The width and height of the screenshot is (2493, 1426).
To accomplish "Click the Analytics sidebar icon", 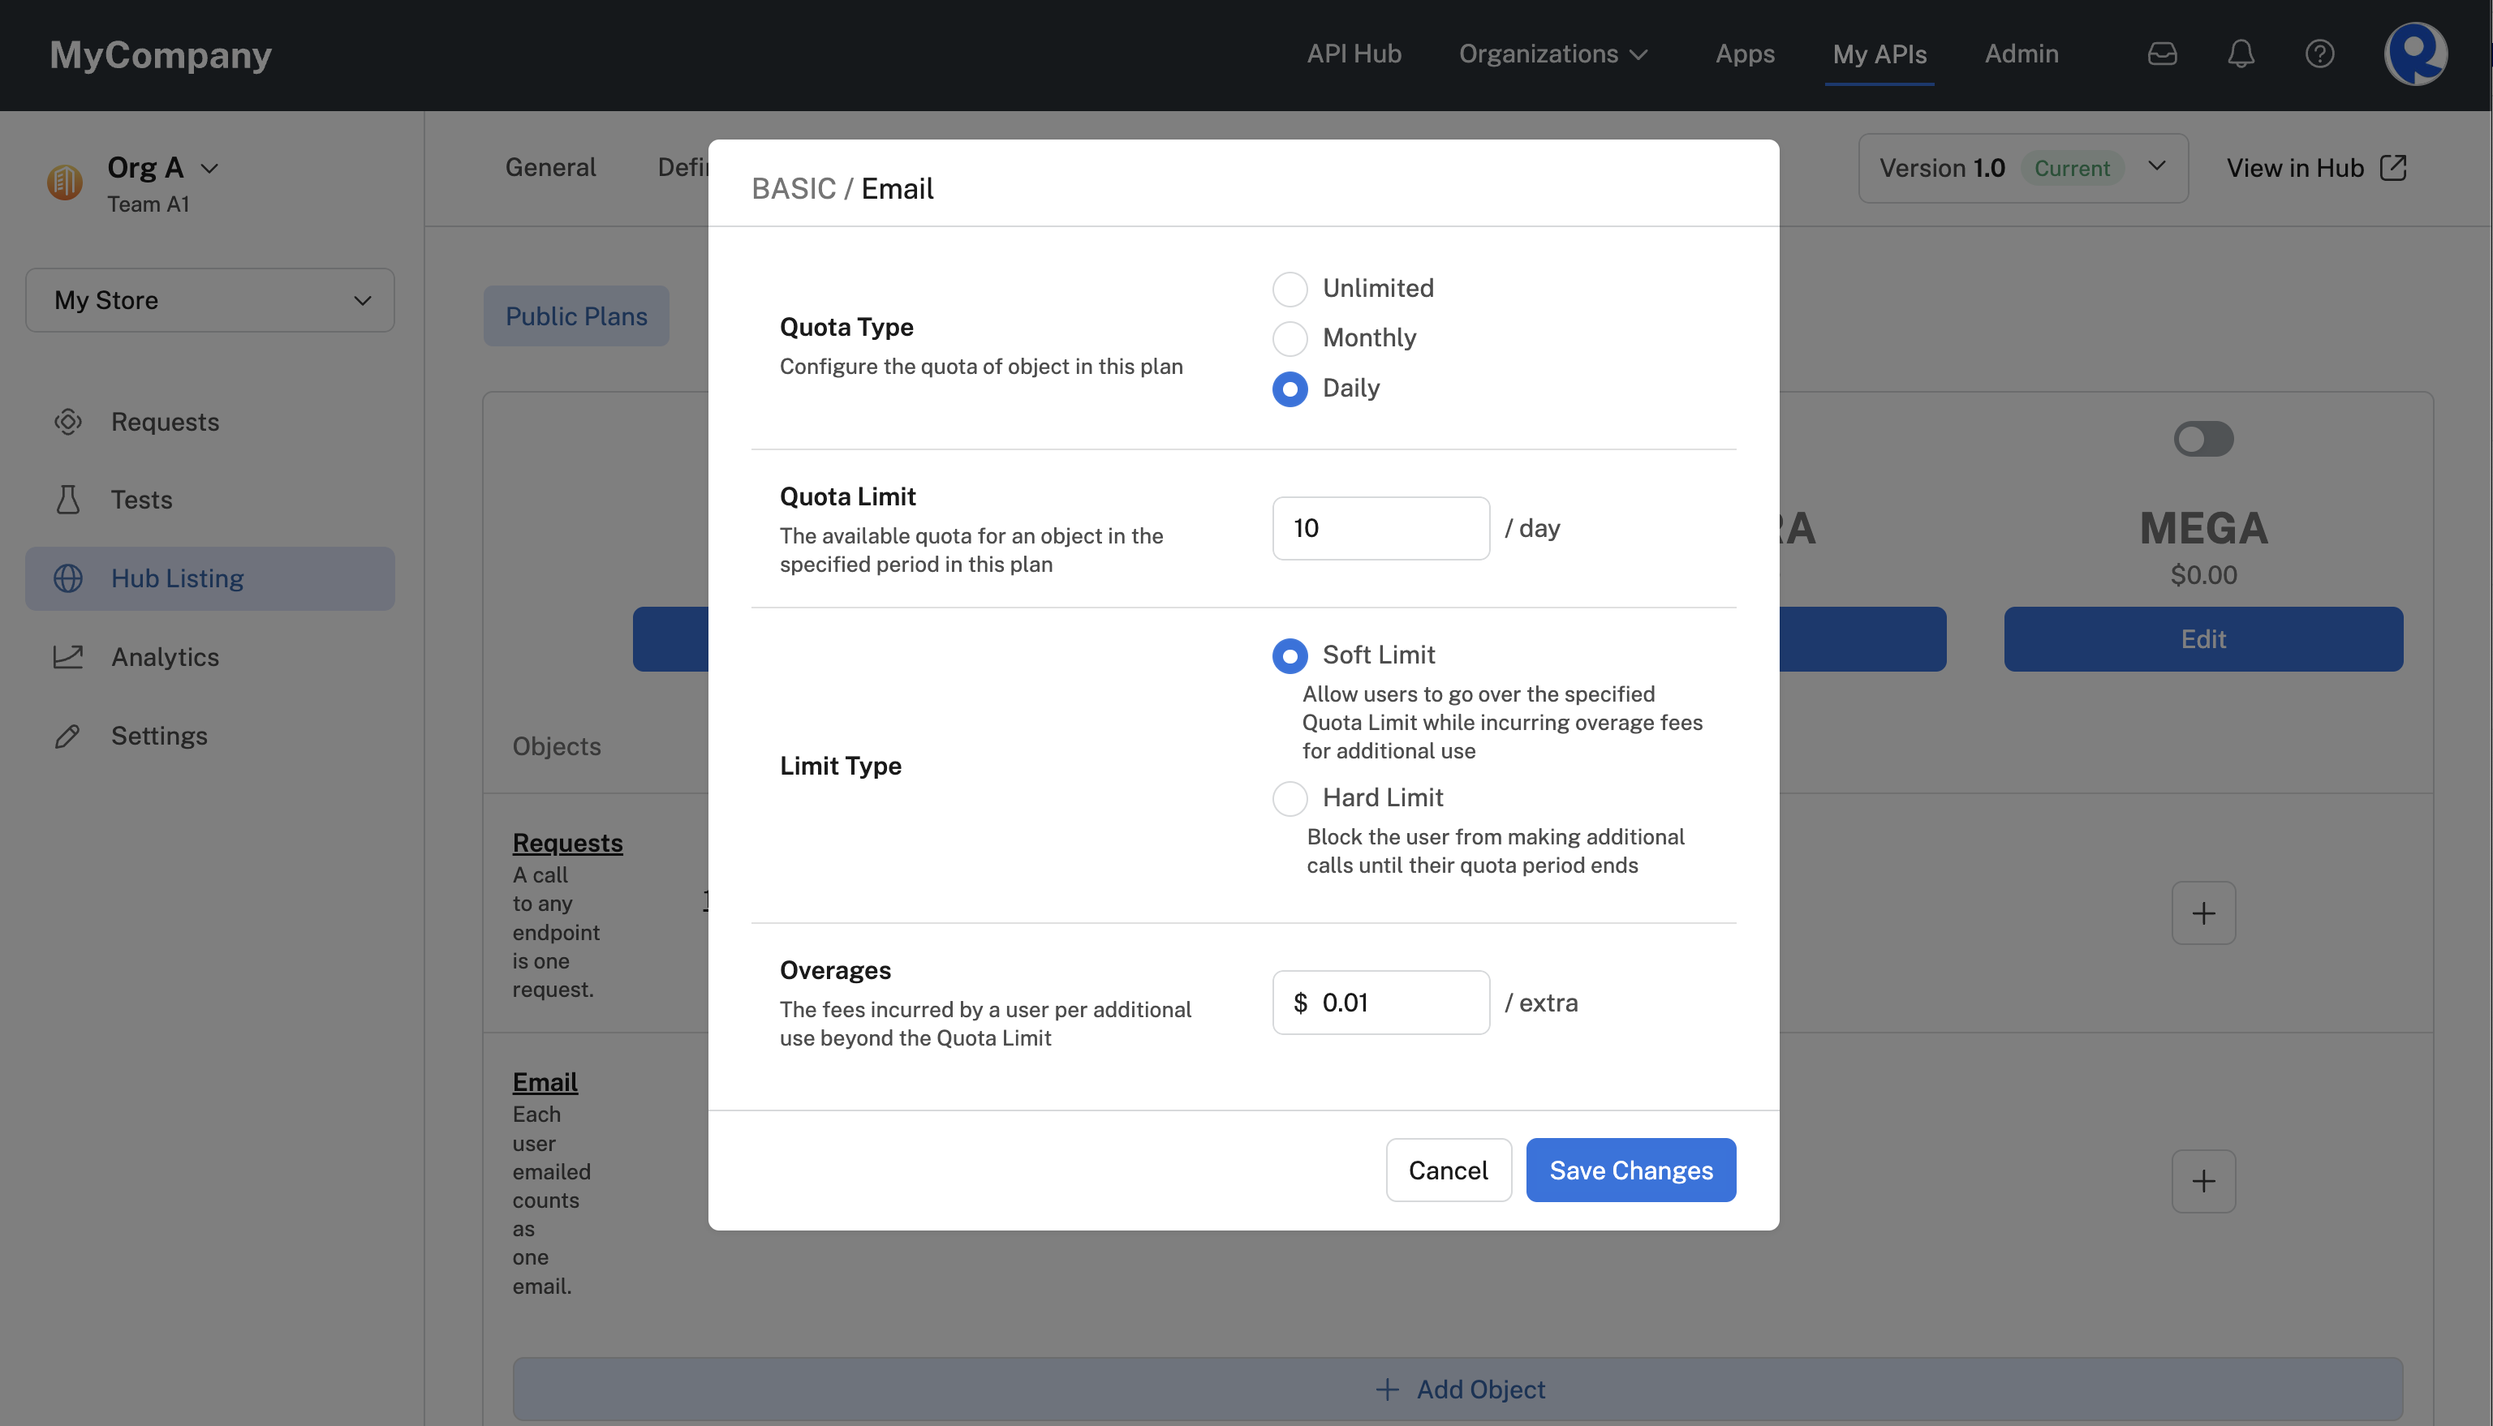I will (x=65, y=657).
